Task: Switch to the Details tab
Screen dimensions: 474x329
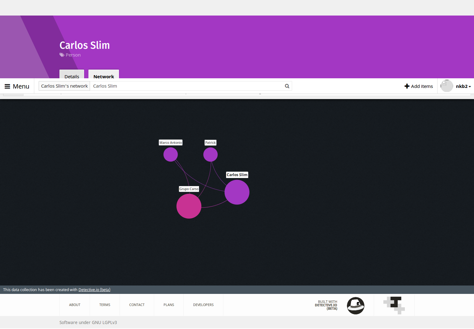Action: coord(72,74)
